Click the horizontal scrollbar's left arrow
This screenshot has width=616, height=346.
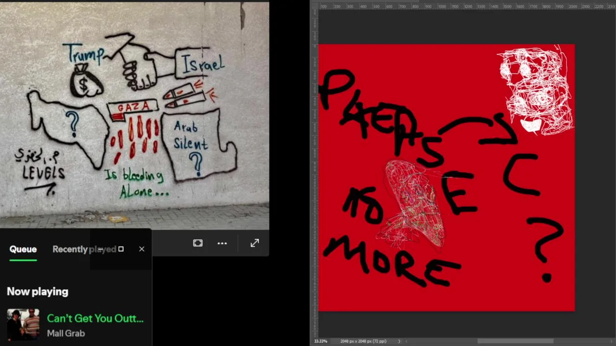pyautogui.click(x=406, y=341)
